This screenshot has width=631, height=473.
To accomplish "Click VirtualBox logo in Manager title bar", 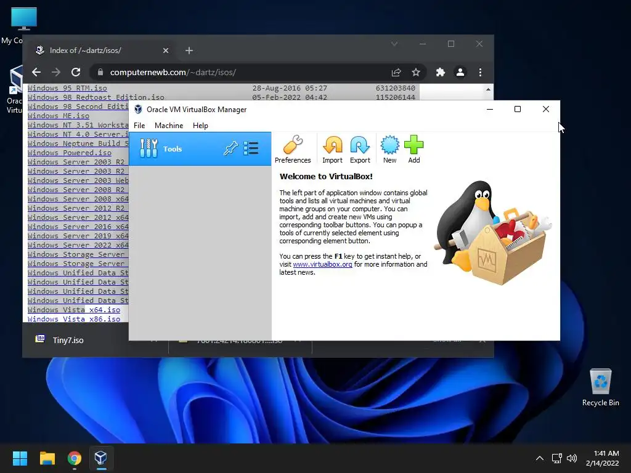I will pos(138,110).
